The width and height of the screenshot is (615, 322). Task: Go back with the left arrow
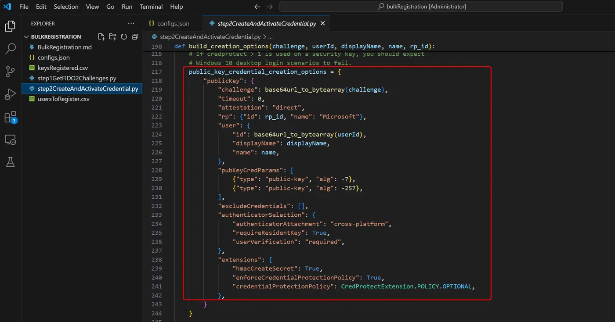(257, 7)
